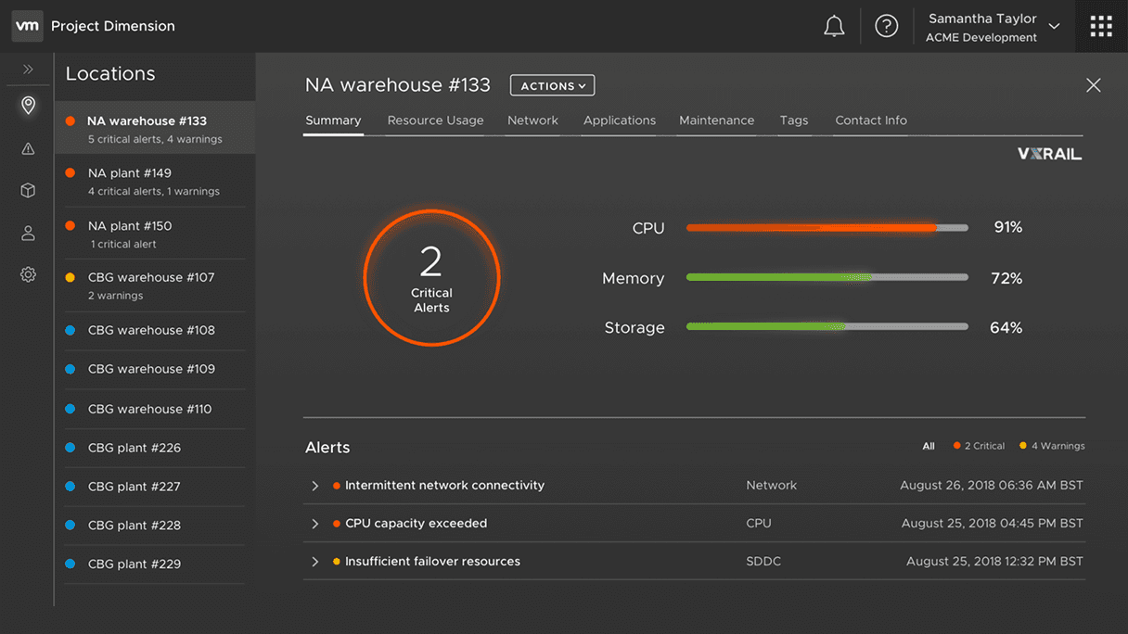Image resolution: width=1128 pixels, height=634 pixels.
Task: Expand Intermittent network connectivity alert
Action: (315, 486)
